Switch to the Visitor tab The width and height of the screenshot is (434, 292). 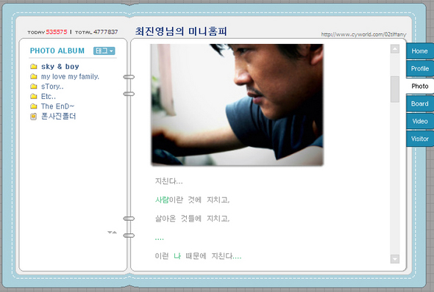[x=419, y=139]
